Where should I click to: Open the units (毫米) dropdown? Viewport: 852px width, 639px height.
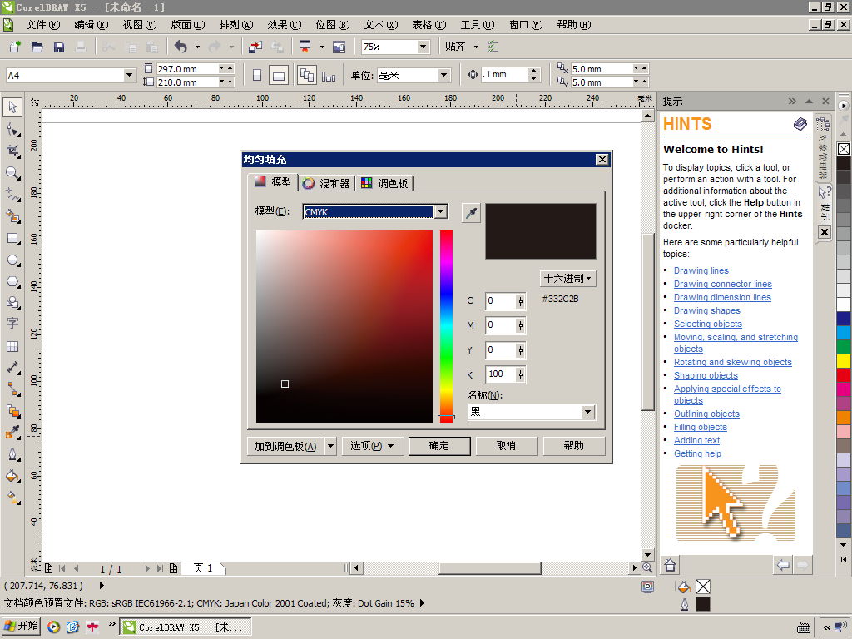tap(444, 75)
